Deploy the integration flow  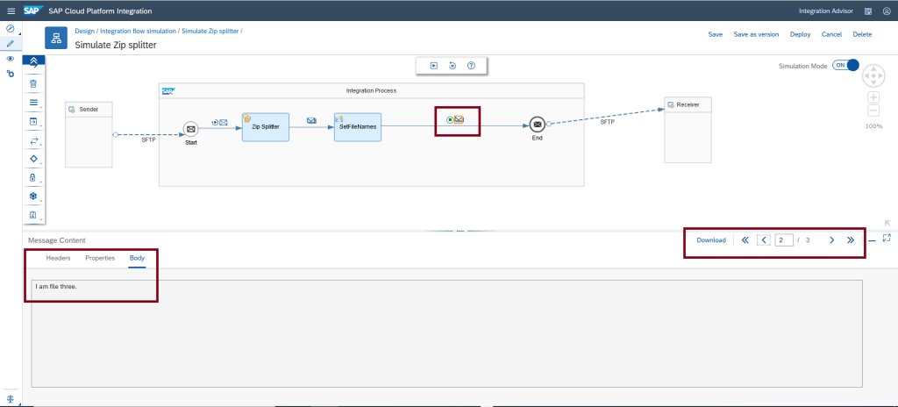click(800, 34)
